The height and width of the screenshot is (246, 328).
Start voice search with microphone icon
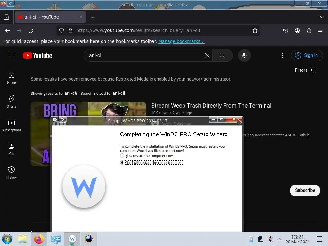pos(244,55)
